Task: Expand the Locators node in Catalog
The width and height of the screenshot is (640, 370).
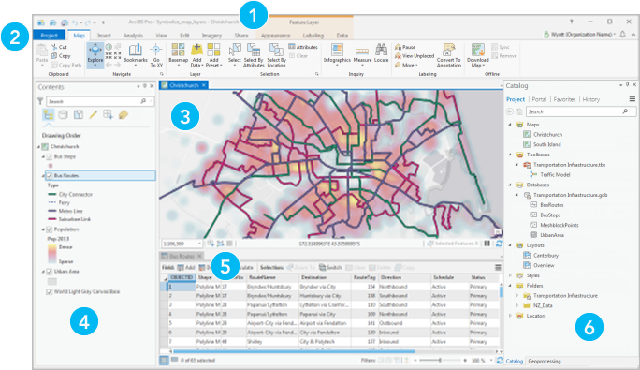Action: point(510,316)
